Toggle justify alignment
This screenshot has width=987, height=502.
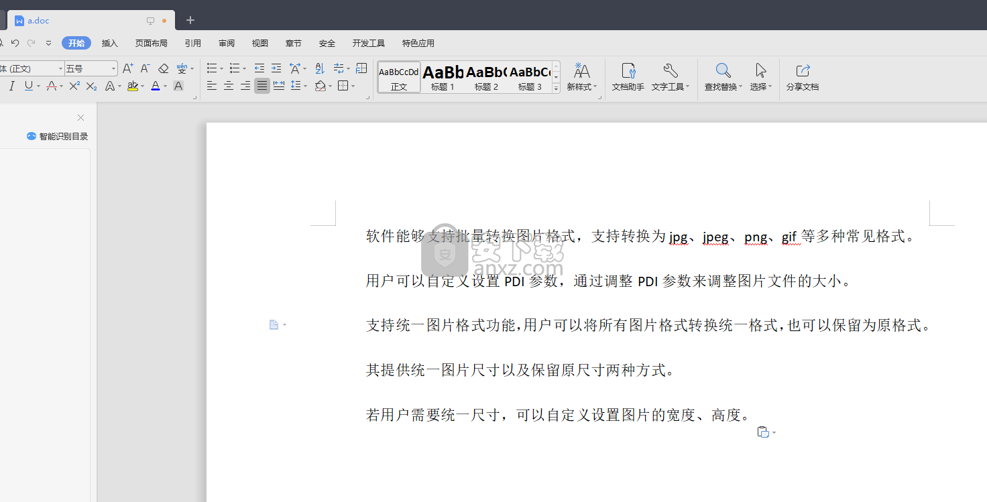click(x=262, y=86)
